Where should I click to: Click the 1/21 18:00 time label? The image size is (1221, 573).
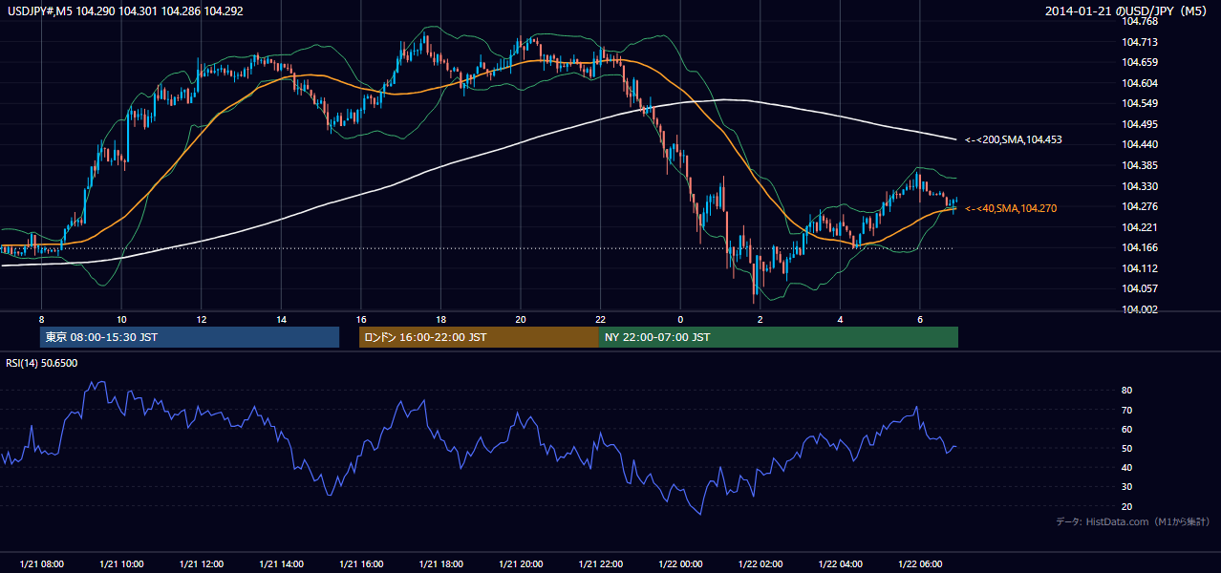point(440,564)
